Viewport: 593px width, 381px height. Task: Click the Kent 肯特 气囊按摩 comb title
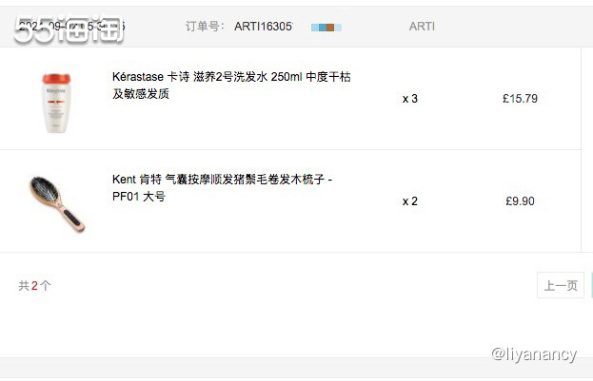[222, 188]
